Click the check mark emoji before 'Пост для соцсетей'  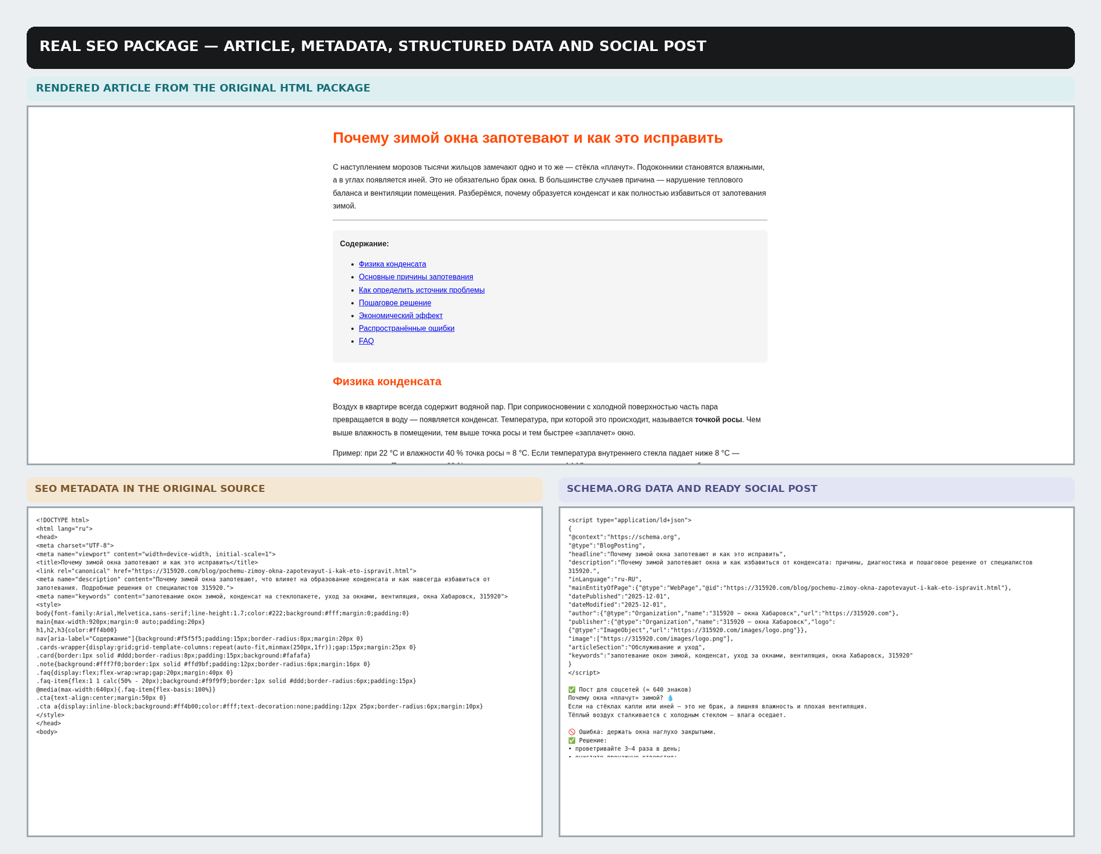click(572, 689)
